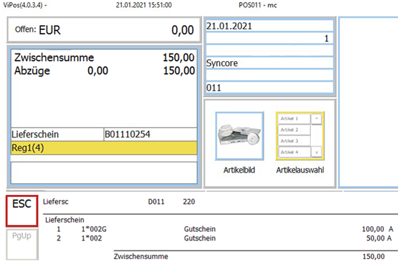Screen dimensions: 398x264
Task: Click the Lieferschein label cell
Action: (57, 135)
